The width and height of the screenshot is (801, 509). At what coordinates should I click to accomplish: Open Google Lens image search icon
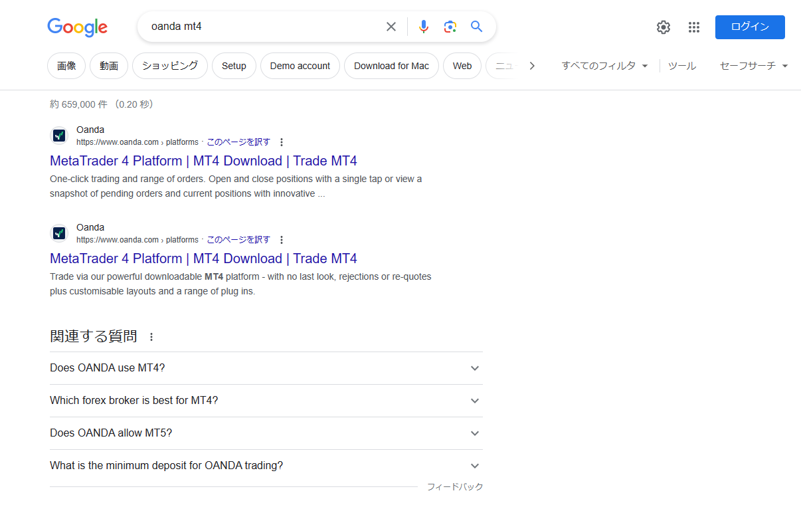(450, 27)
